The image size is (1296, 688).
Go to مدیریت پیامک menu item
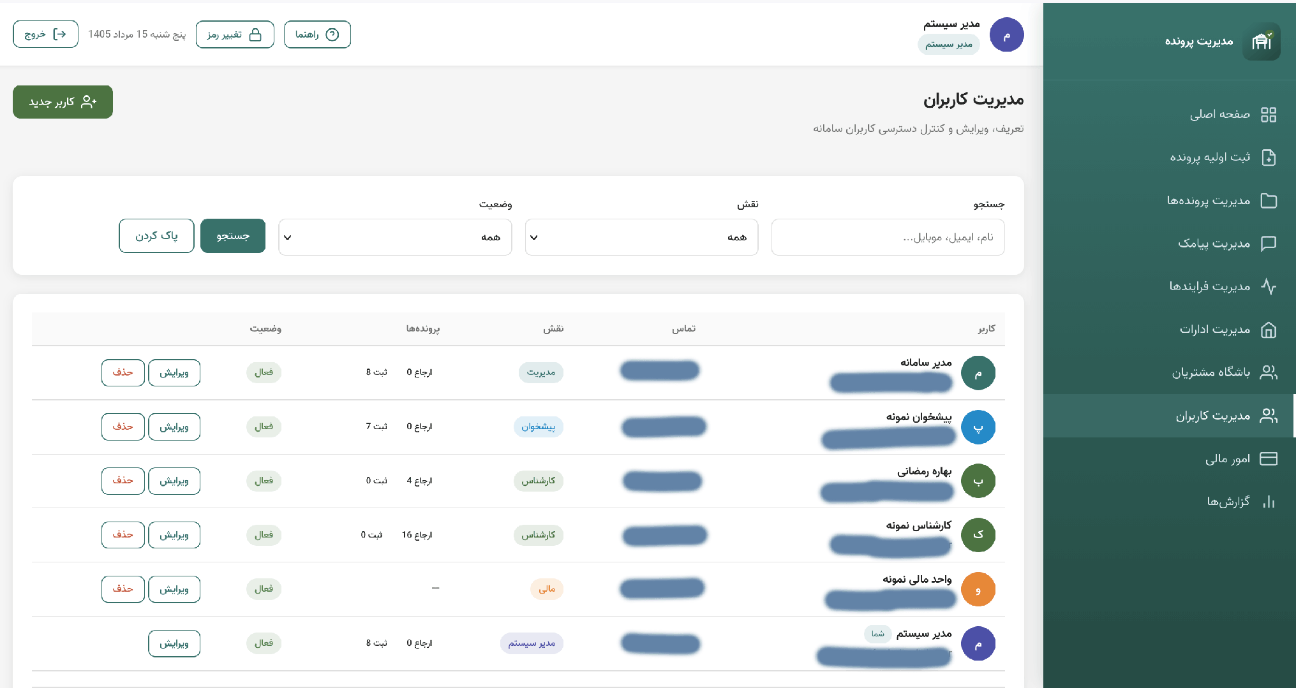pos(1169,244)
